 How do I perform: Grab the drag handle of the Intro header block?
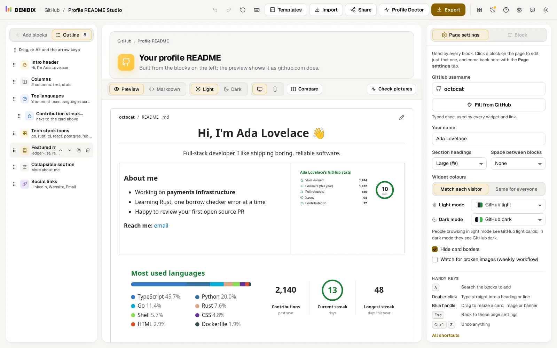(14, 65)
